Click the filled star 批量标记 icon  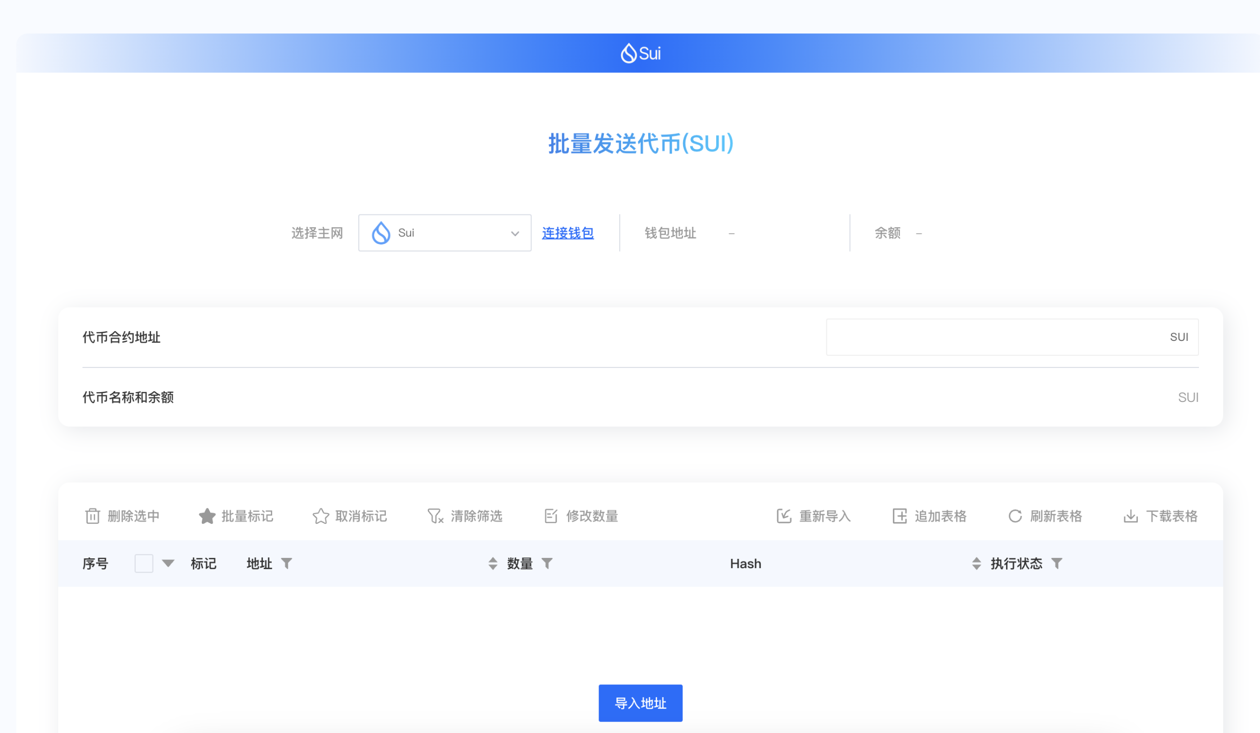point(207,516)
